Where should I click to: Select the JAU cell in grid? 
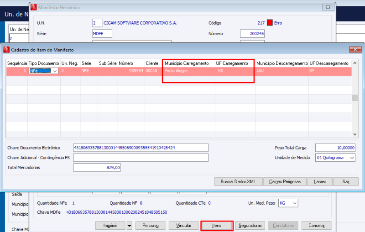coord(282,71)
